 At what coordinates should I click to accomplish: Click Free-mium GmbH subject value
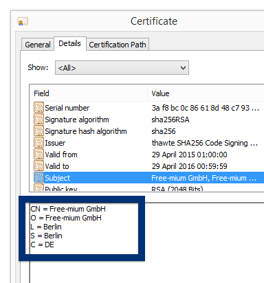[204, 178]
